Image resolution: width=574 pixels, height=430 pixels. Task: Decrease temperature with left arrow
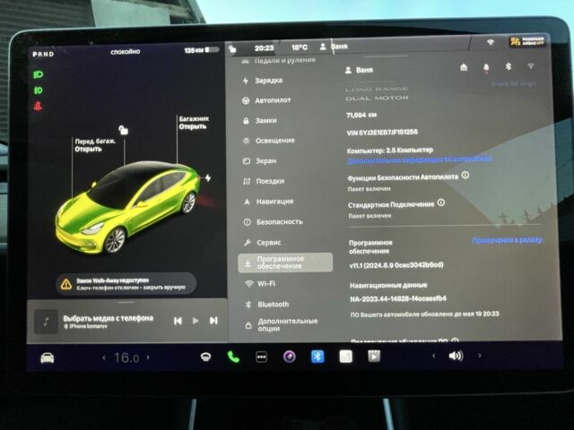96,357
